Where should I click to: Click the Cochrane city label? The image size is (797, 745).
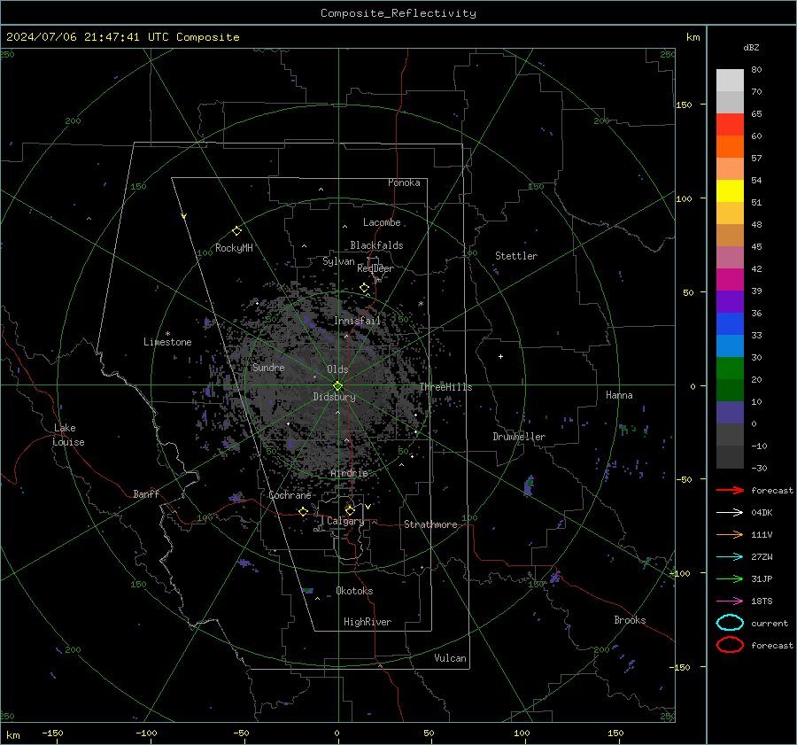pyautogui.click(x=290, y=495)
